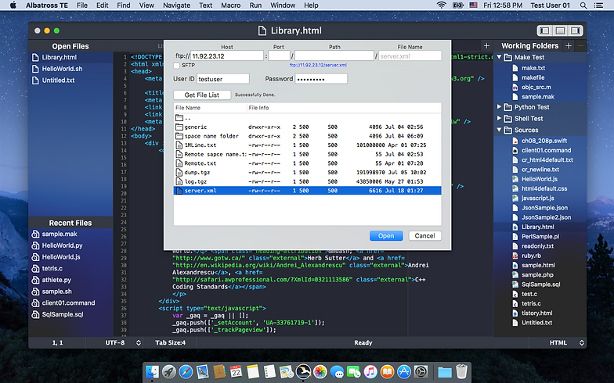614x383 pixels.
Task: Click the Password input field
Action: pyautogui.click(x=321, y=78)
